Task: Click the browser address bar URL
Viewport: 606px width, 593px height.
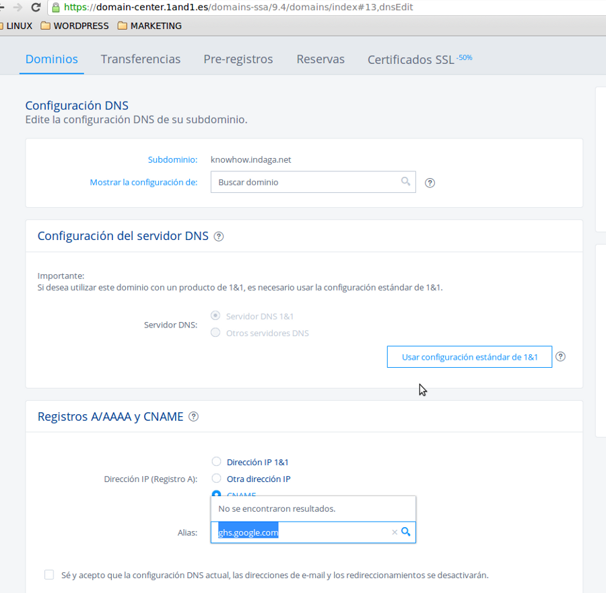Action: 238,7
